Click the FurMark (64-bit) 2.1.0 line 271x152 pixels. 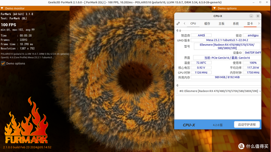click(17, 14)
